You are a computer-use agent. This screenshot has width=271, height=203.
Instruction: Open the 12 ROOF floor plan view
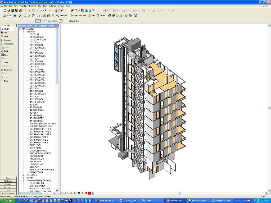(34, 105)
